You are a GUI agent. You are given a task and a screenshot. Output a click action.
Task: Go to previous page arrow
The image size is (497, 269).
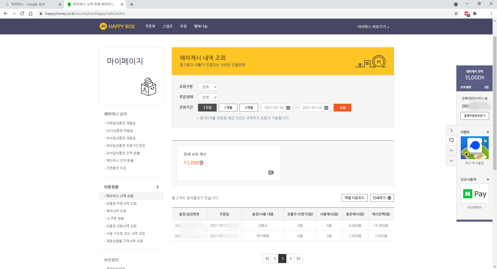coord(275,258)
